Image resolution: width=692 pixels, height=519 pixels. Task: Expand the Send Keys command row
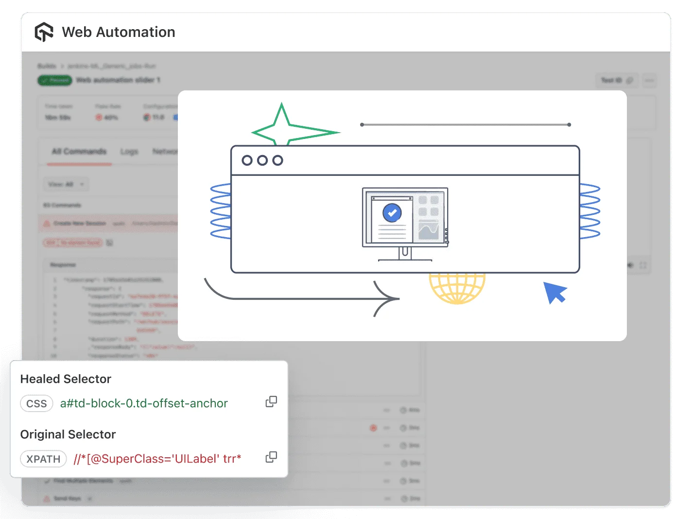click(x=89, y=498)
